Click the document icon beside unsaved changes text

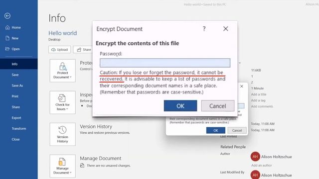click(x=82, y=166)
